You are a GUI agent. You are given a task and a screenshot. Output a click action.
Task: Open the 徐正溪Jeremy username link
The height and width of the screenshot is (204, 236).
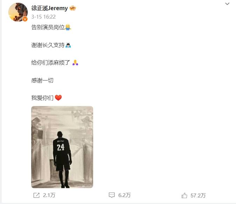pos(49,8)
